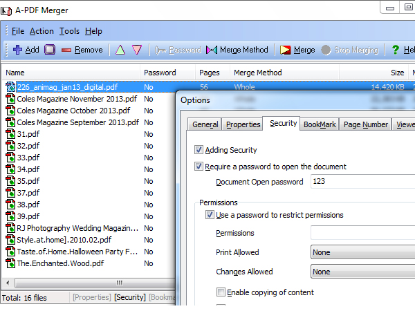Toggle Require a password to open document
This screenshot has width=415, height=311.
(199, 167)
